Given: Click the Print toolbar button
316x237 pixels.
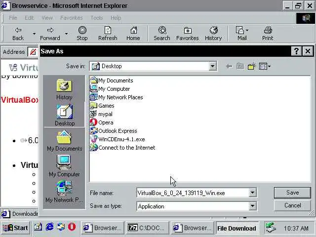Looking at the screenshot, I should [268, 34].
